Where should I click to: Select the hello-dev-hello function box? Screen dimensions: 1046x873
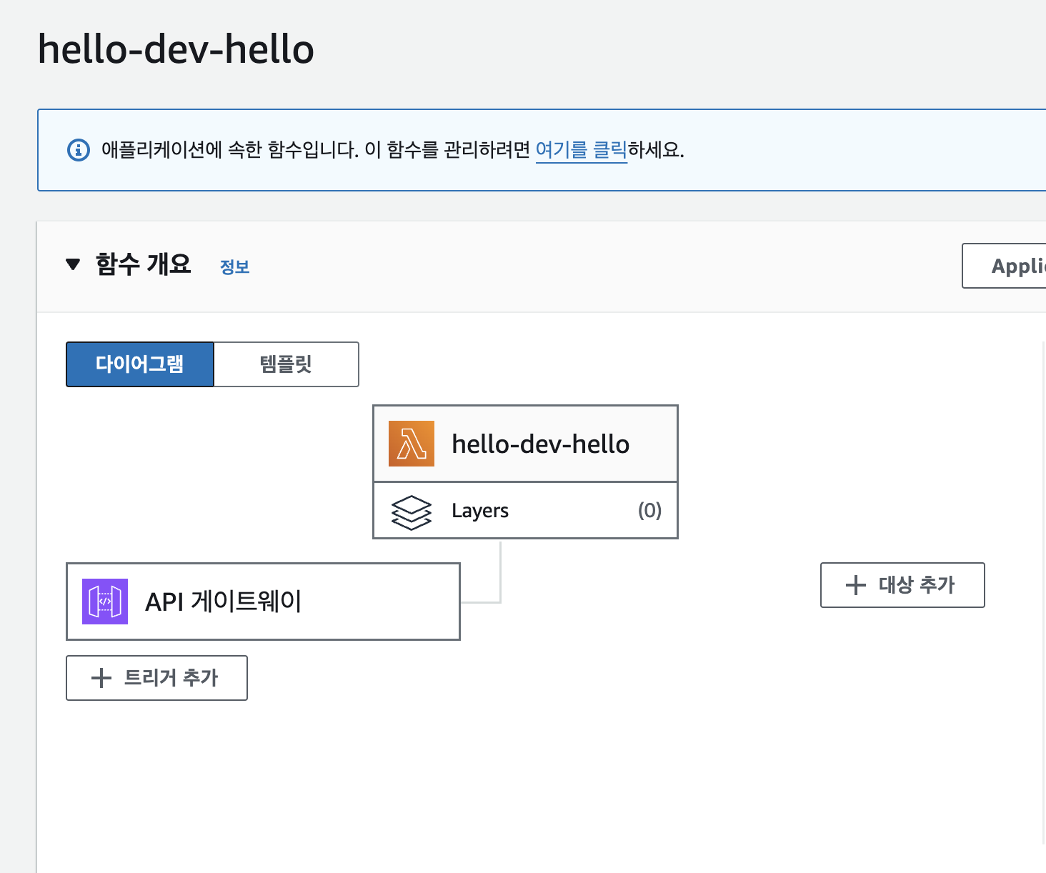click(x=525, y=444)
